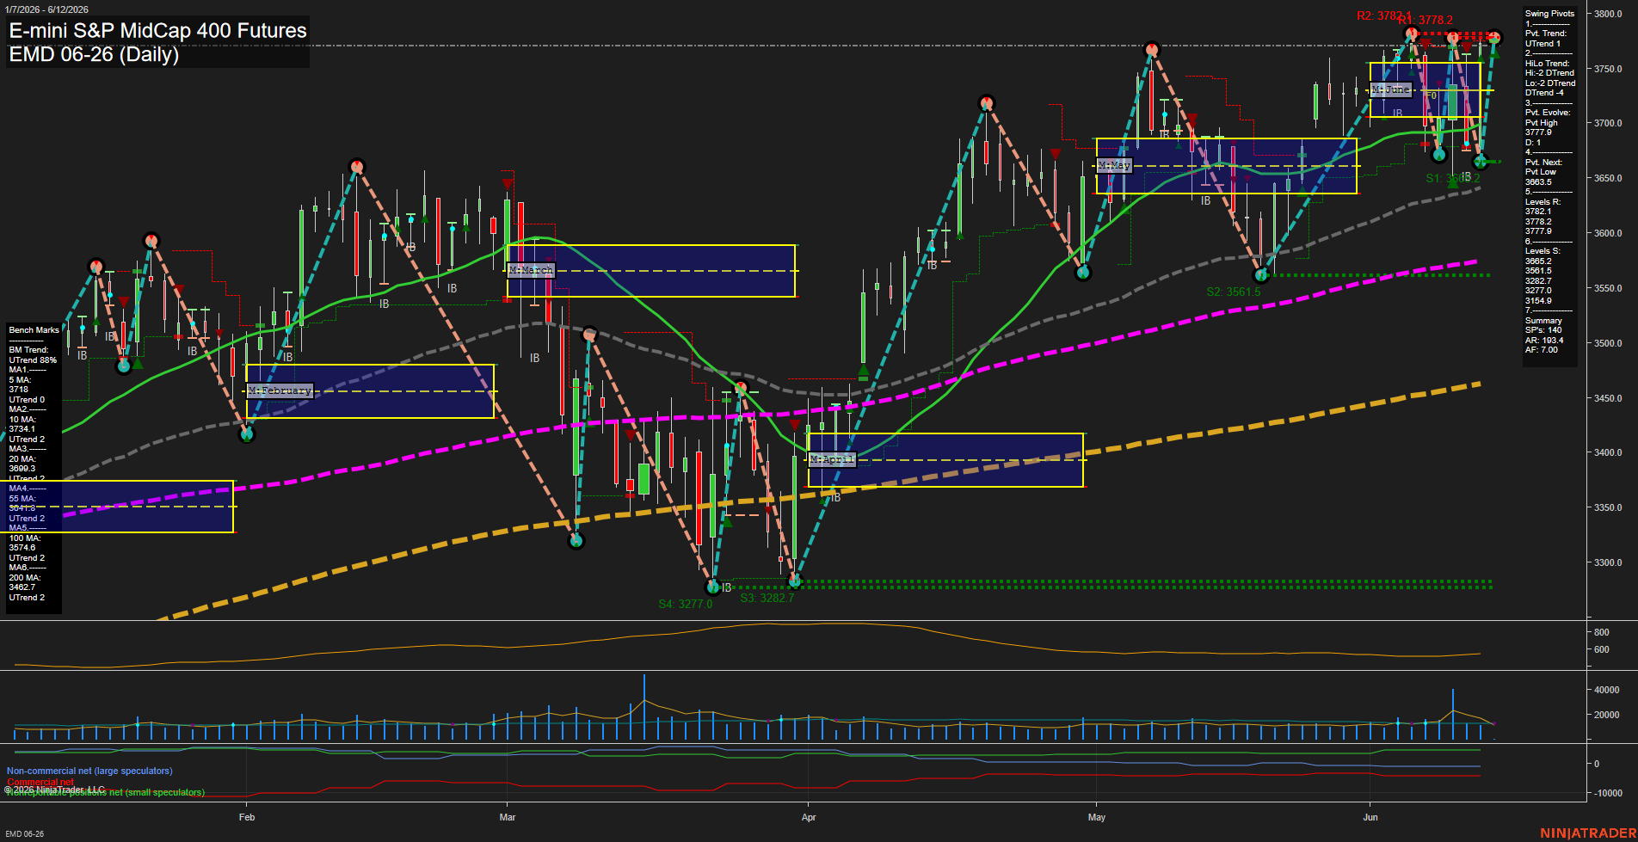Click the 40000 volume axis label
Viewport: 1638px width, 842px height.
pos(1607,690)
